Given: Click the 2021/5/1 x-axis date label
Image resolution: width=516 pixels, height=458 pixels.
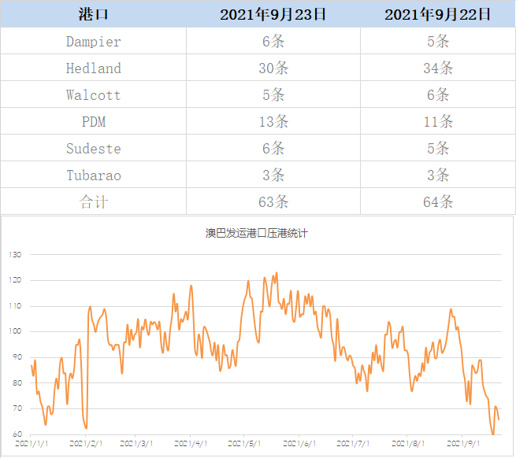Looking at the screenshot, I should pos(244,444).
